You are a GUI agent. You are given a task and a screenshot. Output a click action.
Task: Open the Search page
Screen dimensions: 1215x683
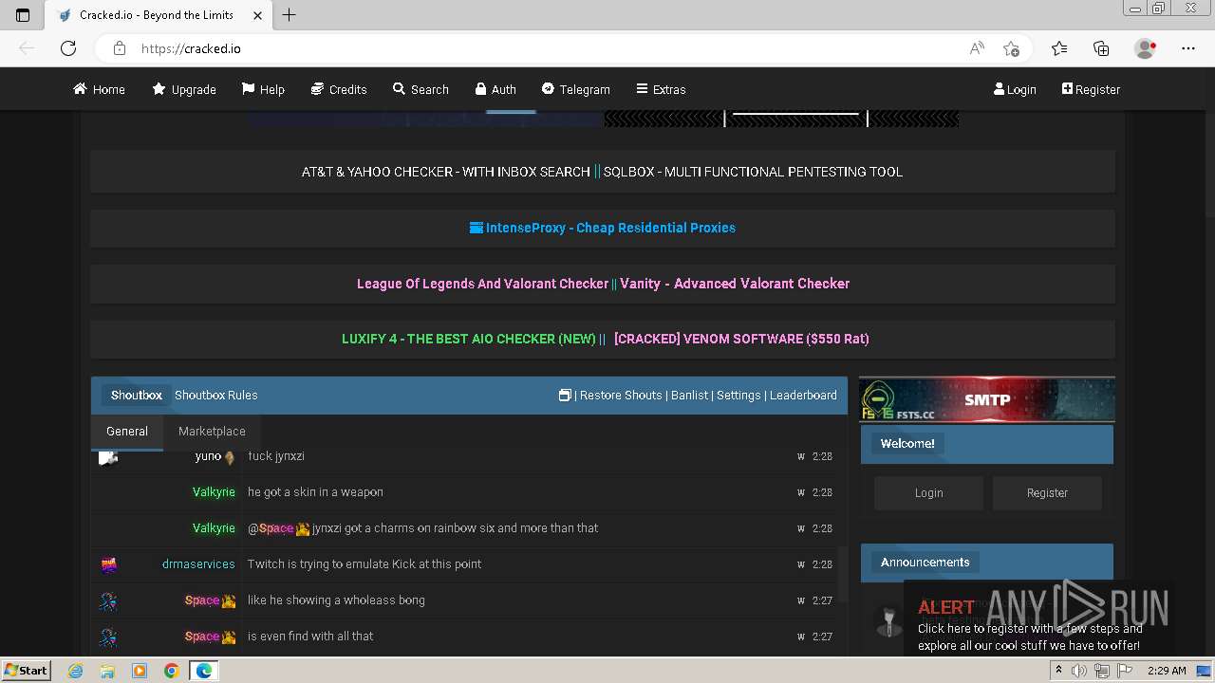point(421,89)
